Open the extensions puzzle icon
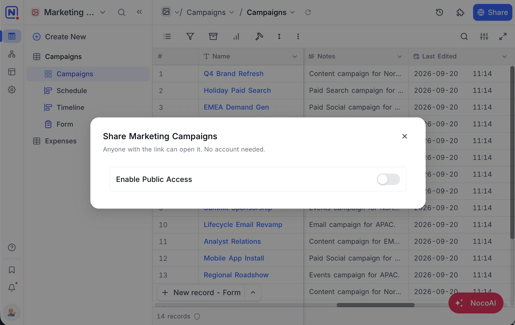This screenshot has height=325, width=515. 460,12
